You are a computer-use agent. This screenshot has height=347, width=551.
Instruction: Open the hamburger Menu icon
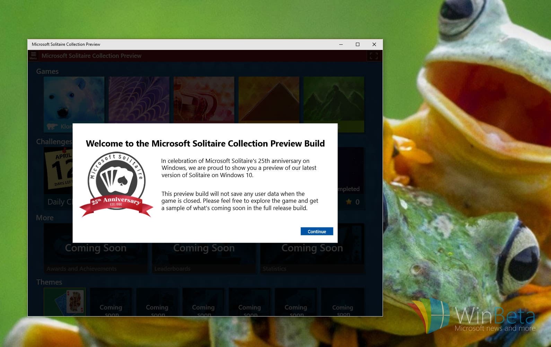point(33,55)
